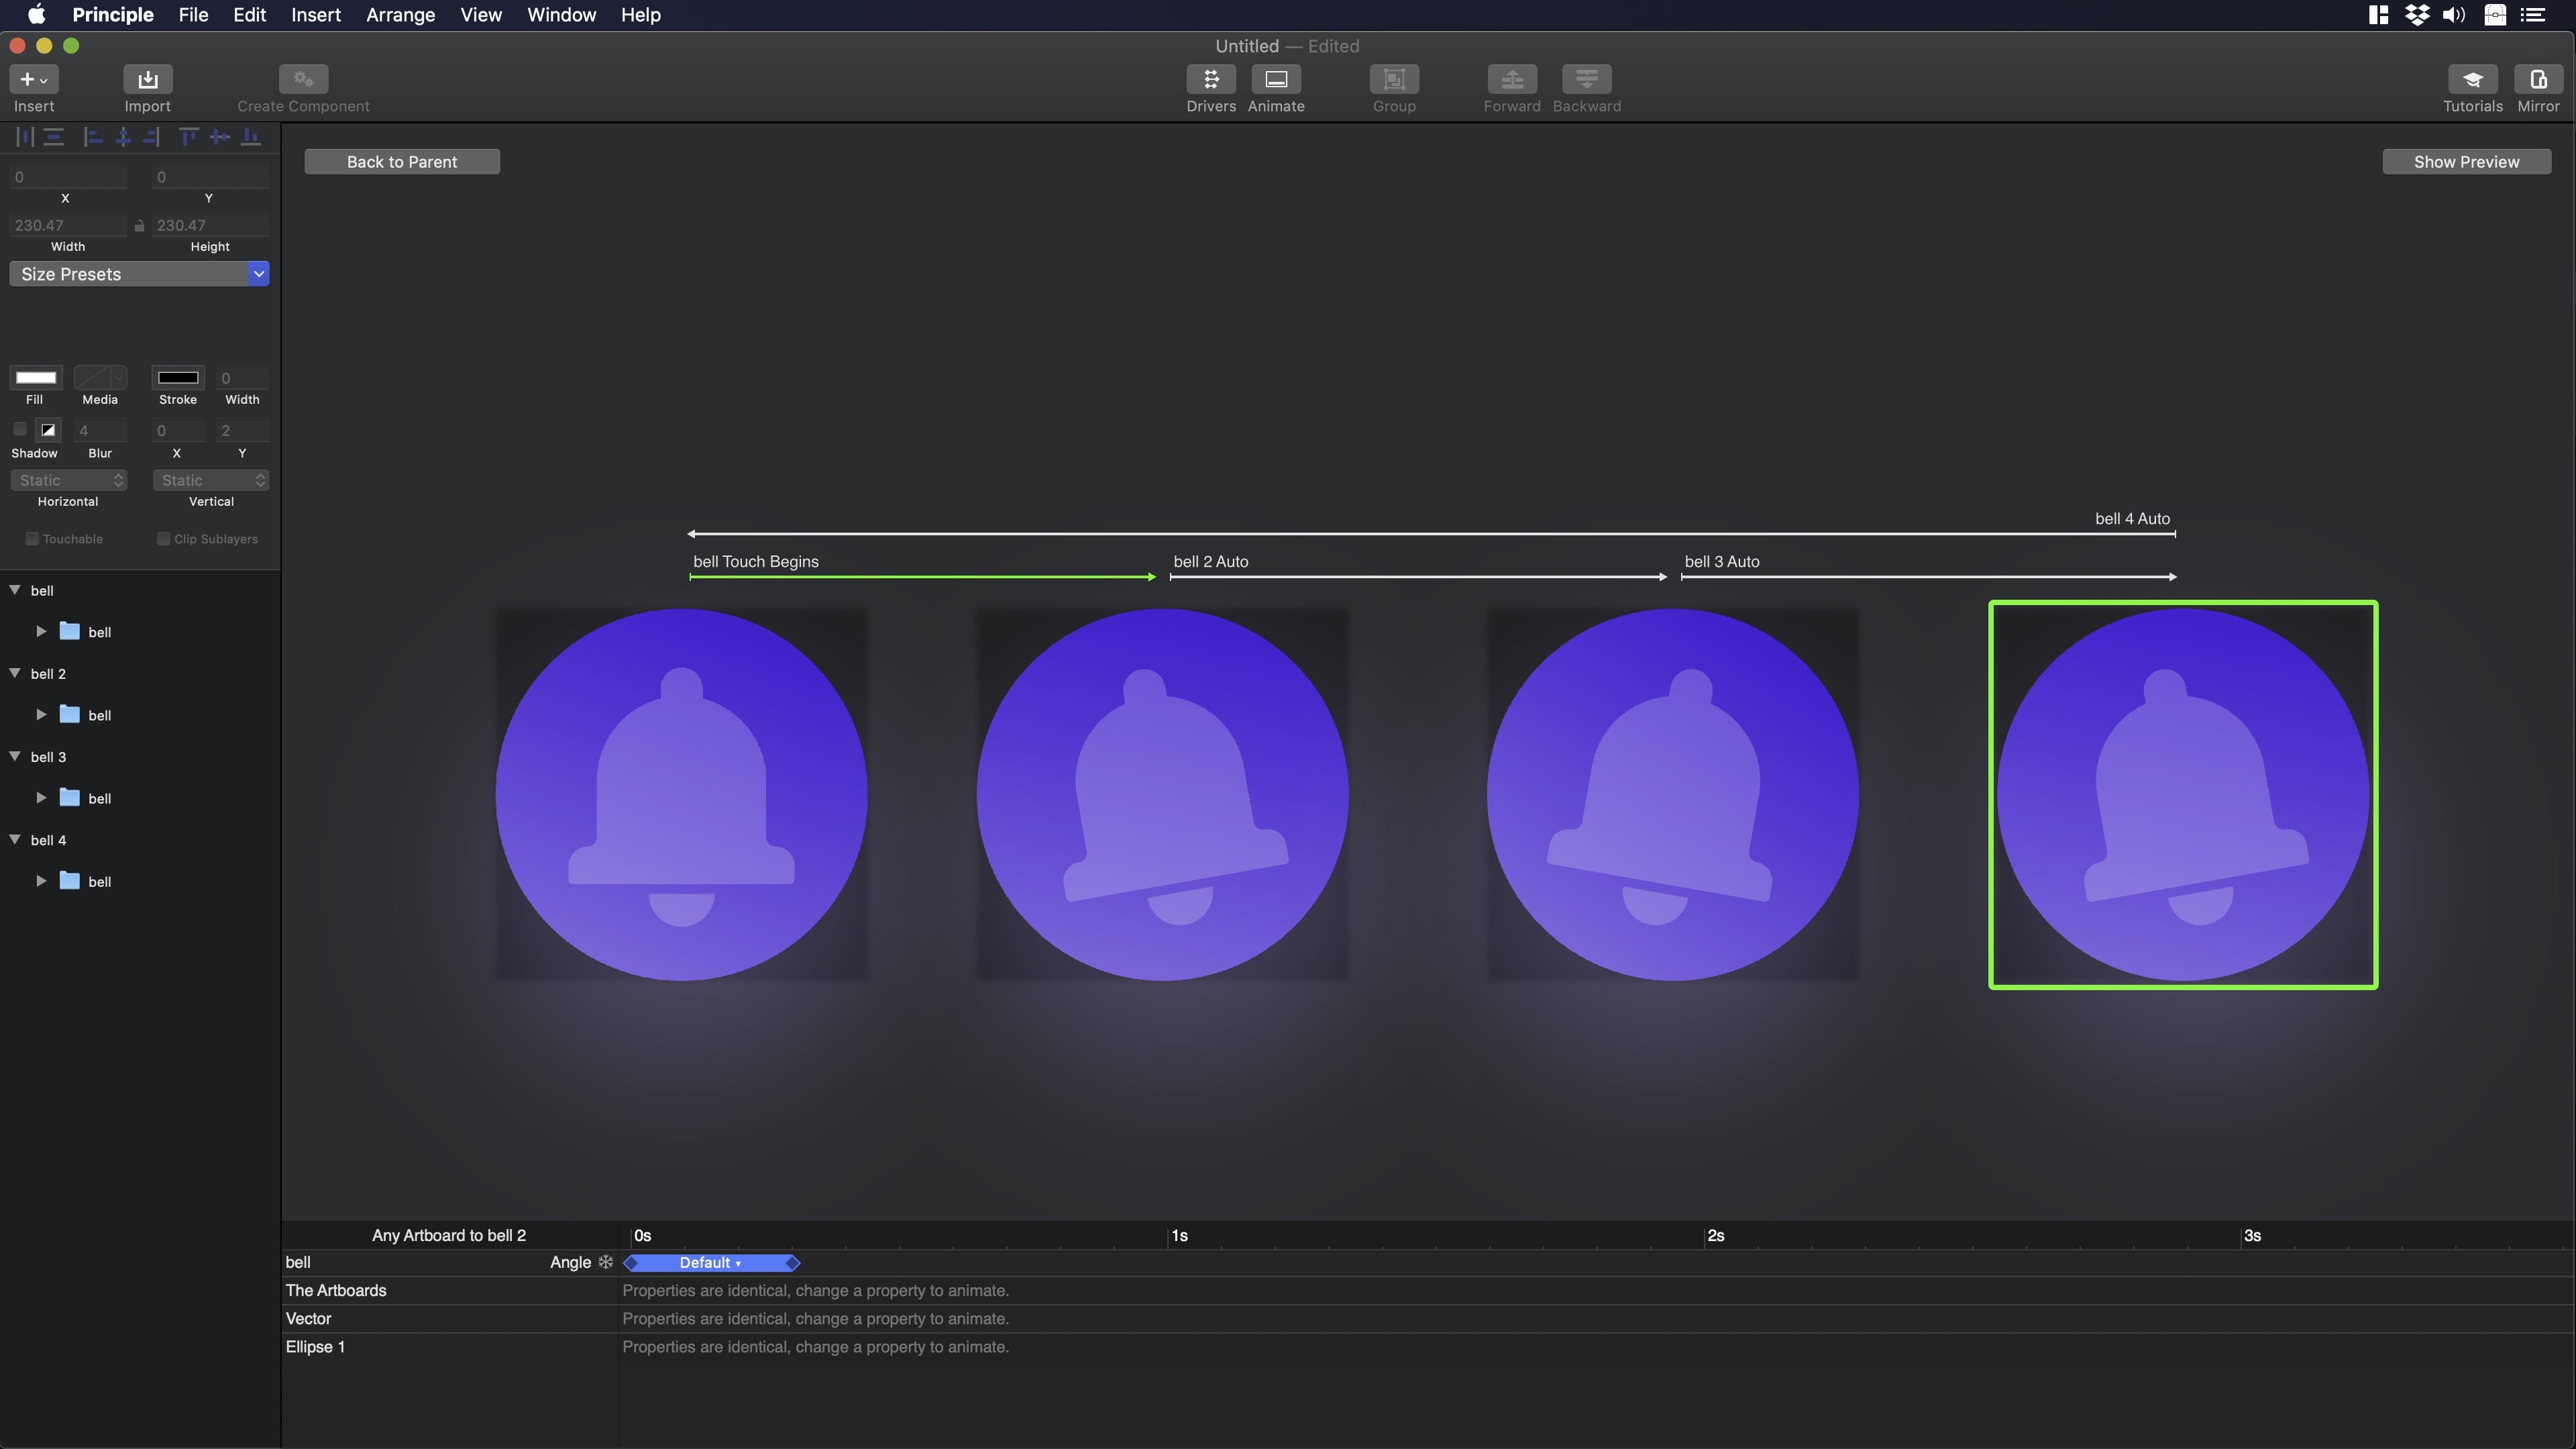
Task: Open the Size Presets dropdown
Action: tap(139, 273)
